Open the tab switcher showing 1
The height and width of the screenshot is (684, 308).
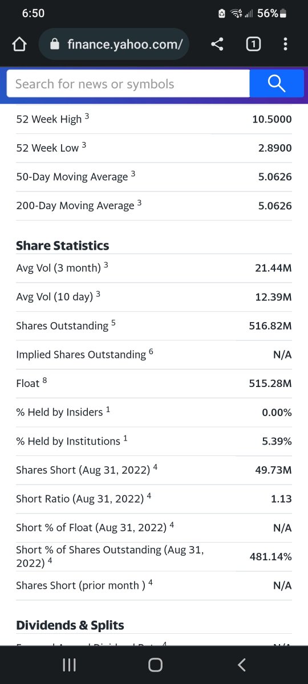click(253, 44)
